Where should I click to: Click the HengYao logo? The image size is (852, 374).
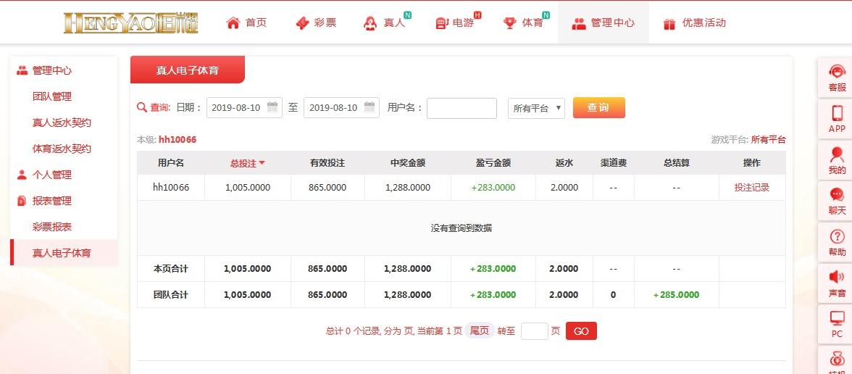[x=131, y=23]
